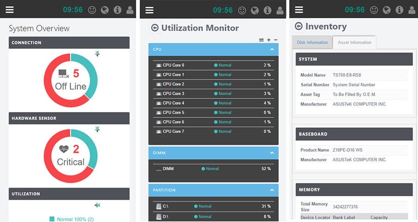
Task: Click the BASEBOARD section header
Action: coord(354,134)
